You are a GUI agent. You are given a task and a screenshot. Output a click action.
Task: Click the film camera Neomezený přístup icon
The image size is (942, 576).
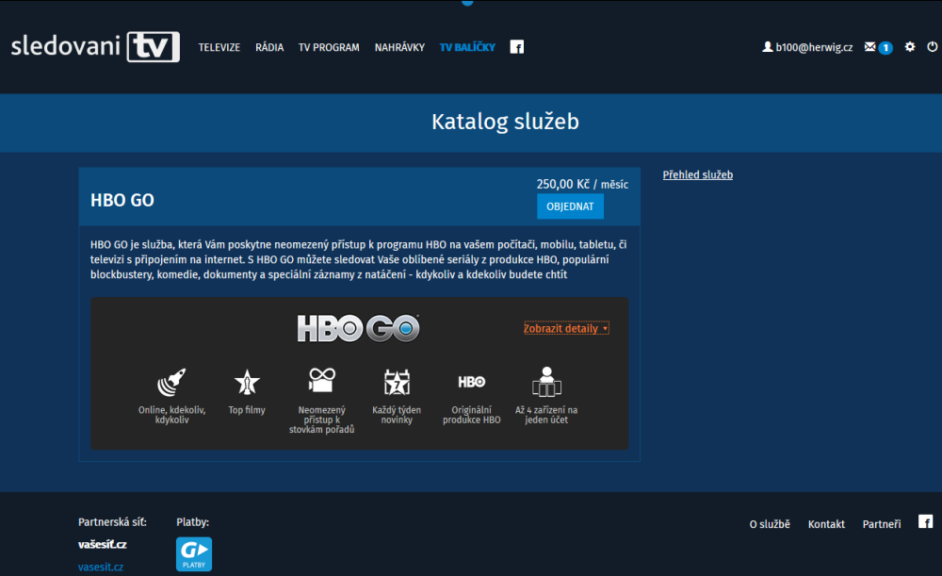pyautogui.click(x=322, y=381)
